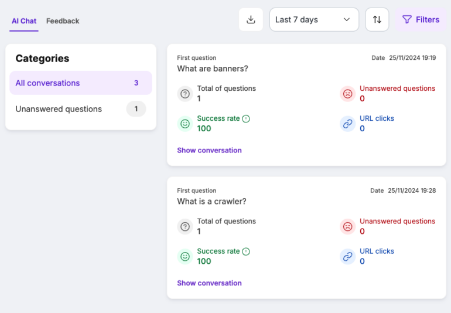Click URL clicks label in crawler card
This screenshot has width=451, height=313.
[x=377, y=251]
